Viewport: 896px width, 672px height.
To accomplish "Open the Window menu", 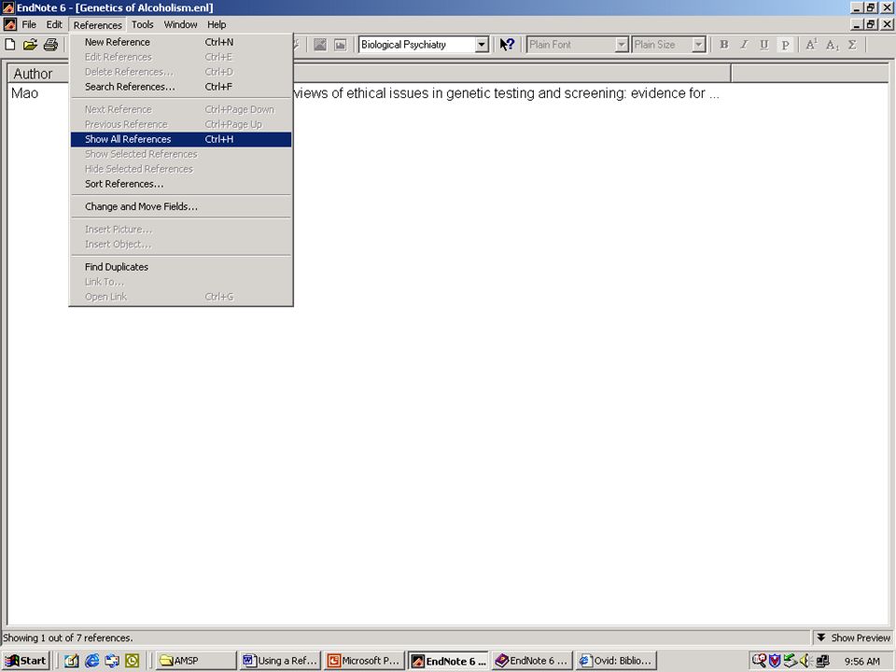I will pyautogui.click(x=180, y=24).
